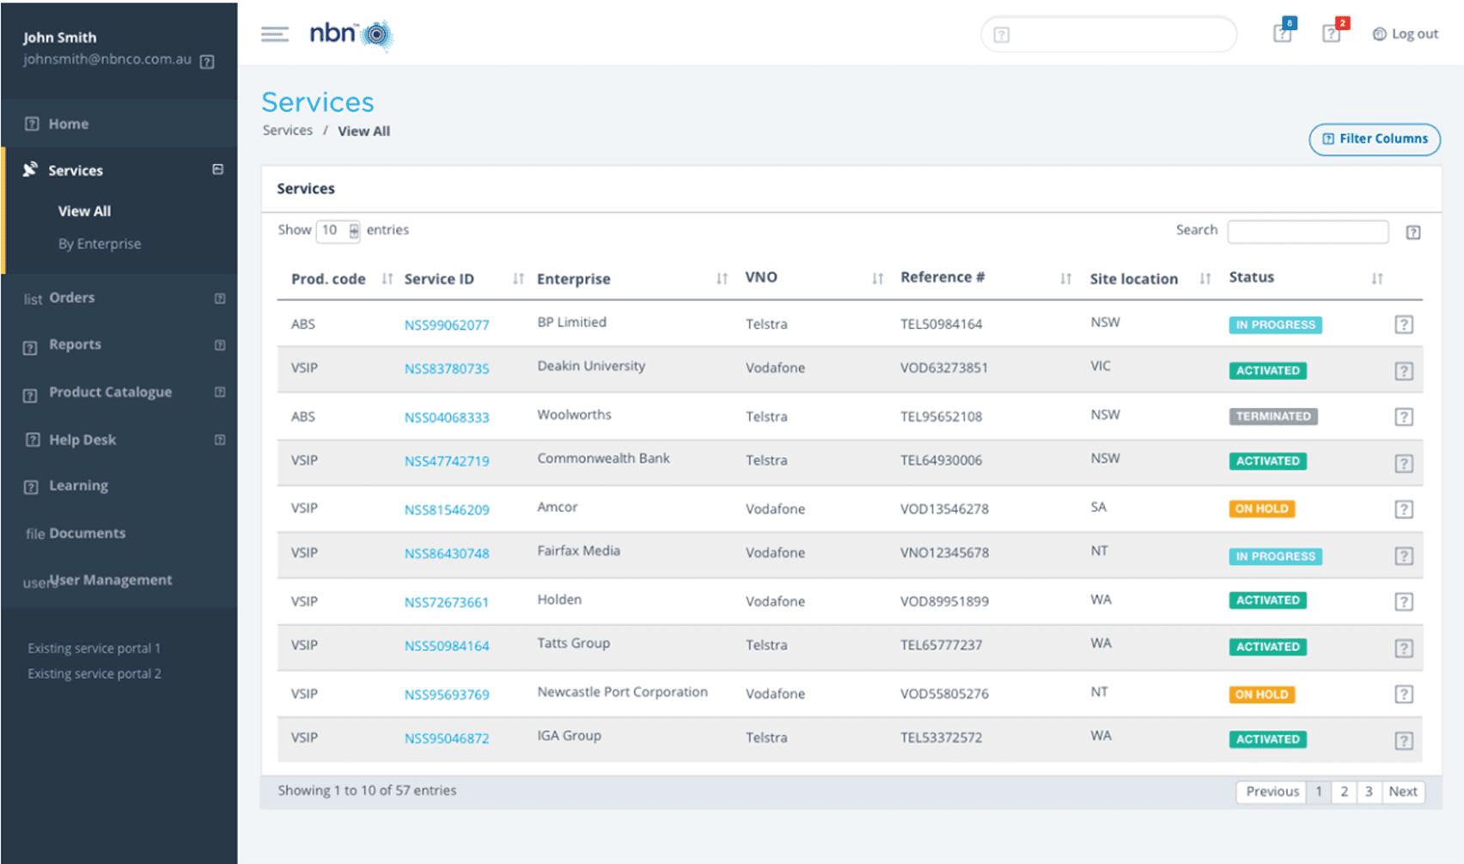Click action icon in Woolworths row
This screenshot has width=1464, height=864.
(1404, 417)
